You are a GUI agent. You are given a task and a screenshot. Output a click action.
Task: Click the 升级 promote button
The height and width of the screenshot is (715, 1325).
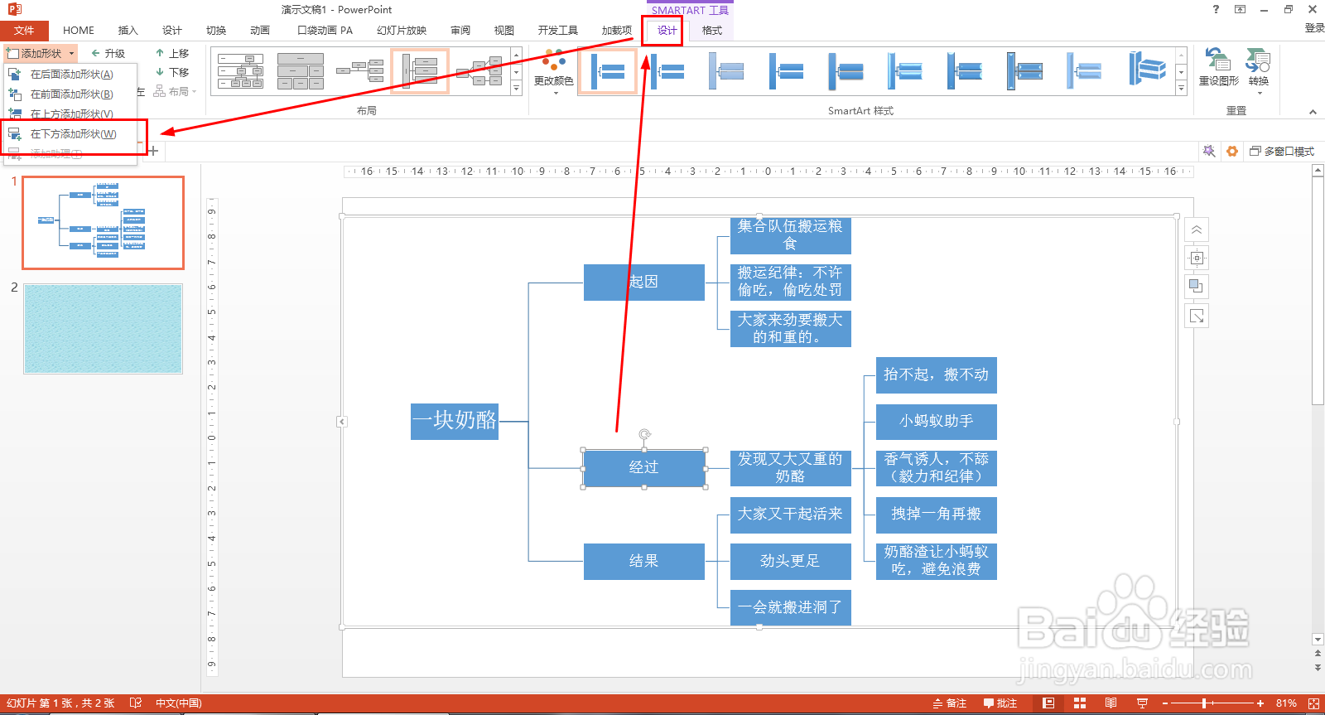point(108,53)
